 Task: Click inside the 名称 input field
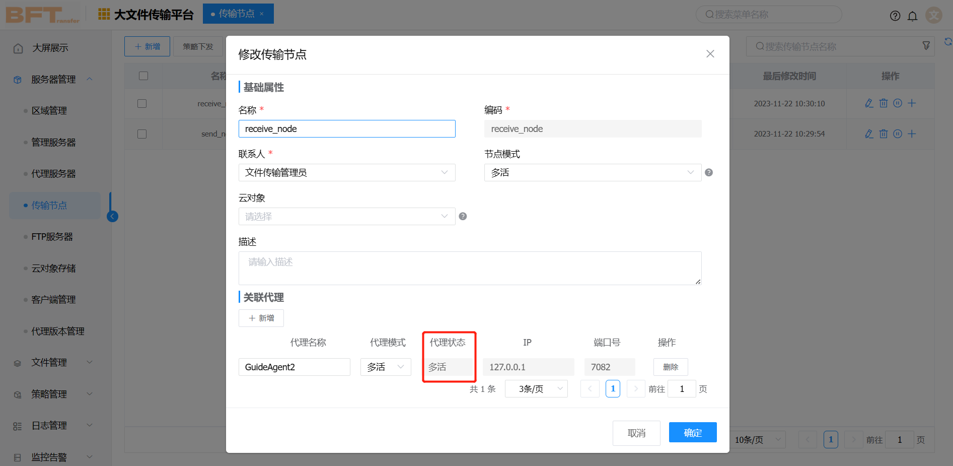(346, 128)
